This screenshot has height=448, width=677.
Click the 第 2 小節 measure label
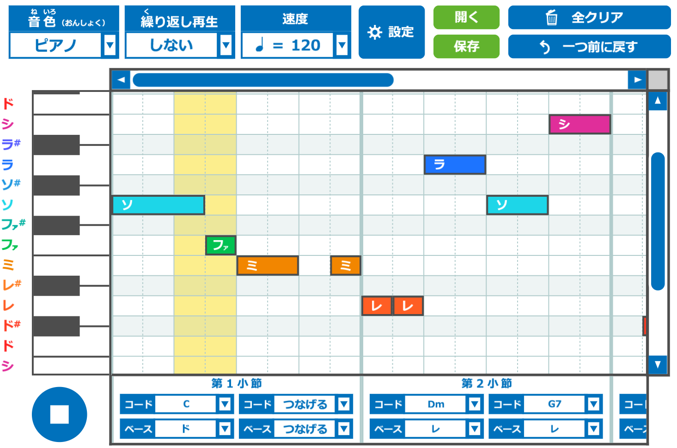point(487,383)
